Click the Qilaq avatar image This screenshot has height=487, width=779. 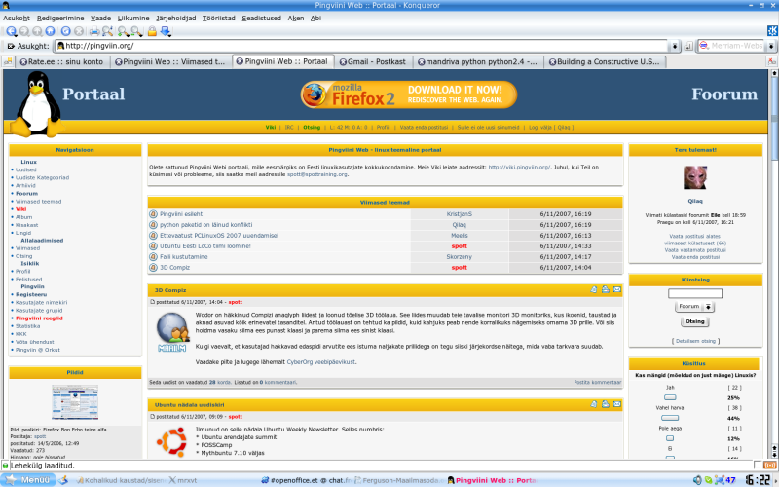click(695, 178)
